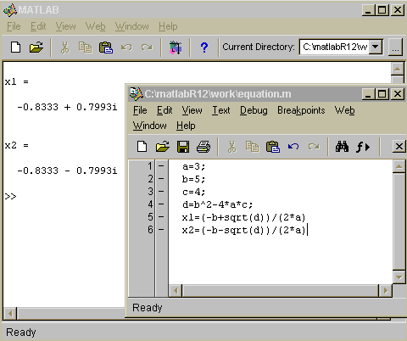Click Redo icon in editor toolbar
This screenshot has width=407, height=341.
[x=314, y=147]
